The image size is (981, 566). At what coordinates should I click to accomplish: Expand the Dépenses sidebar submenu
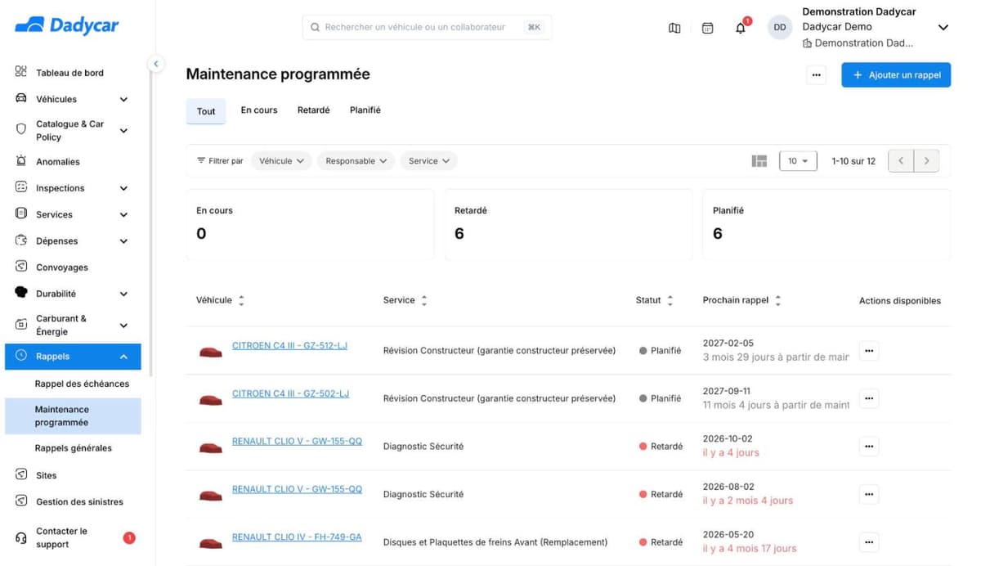123,241
